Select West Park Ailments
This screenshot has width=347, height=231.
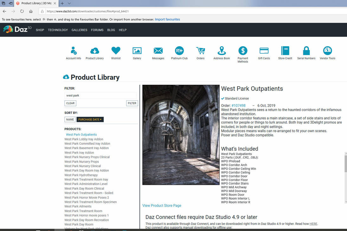(78, 206)
